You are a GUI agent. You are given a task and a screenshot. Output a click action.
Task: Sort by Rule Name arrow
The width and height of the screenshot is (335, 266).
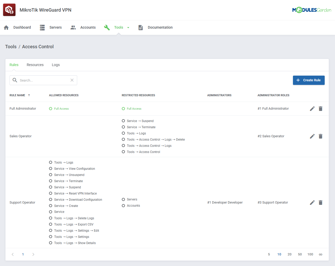(x=29, y=95)
